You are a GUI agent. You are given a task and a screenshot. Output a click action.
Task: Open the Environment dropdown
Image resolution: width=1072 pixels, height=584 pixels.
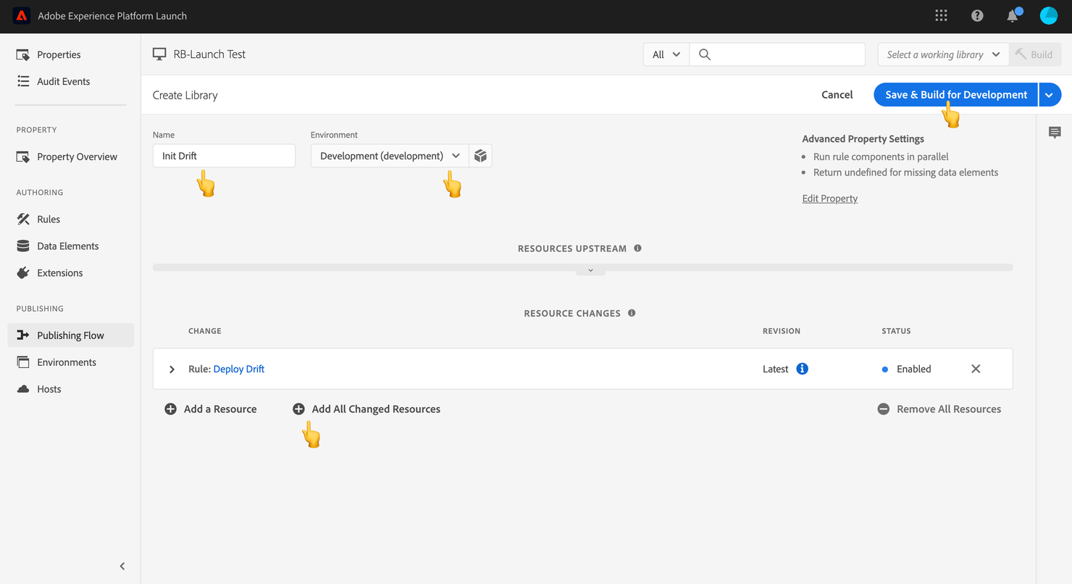[x=390, y=156]
